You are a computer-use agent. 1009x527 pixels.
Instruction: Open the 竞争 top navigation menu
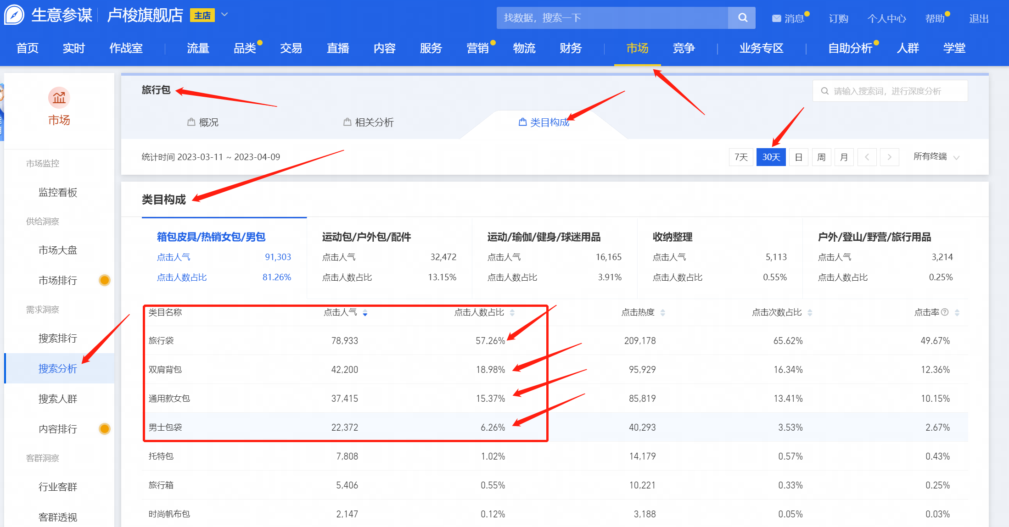[684, 48]
